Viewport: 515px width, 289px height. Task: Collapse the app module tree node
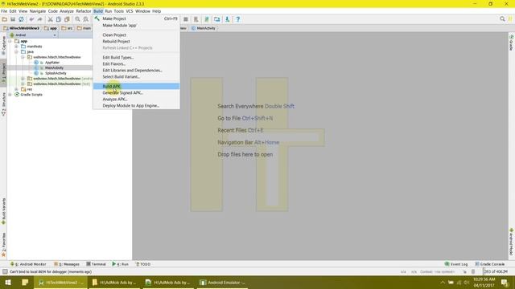[x=10, y=41]
